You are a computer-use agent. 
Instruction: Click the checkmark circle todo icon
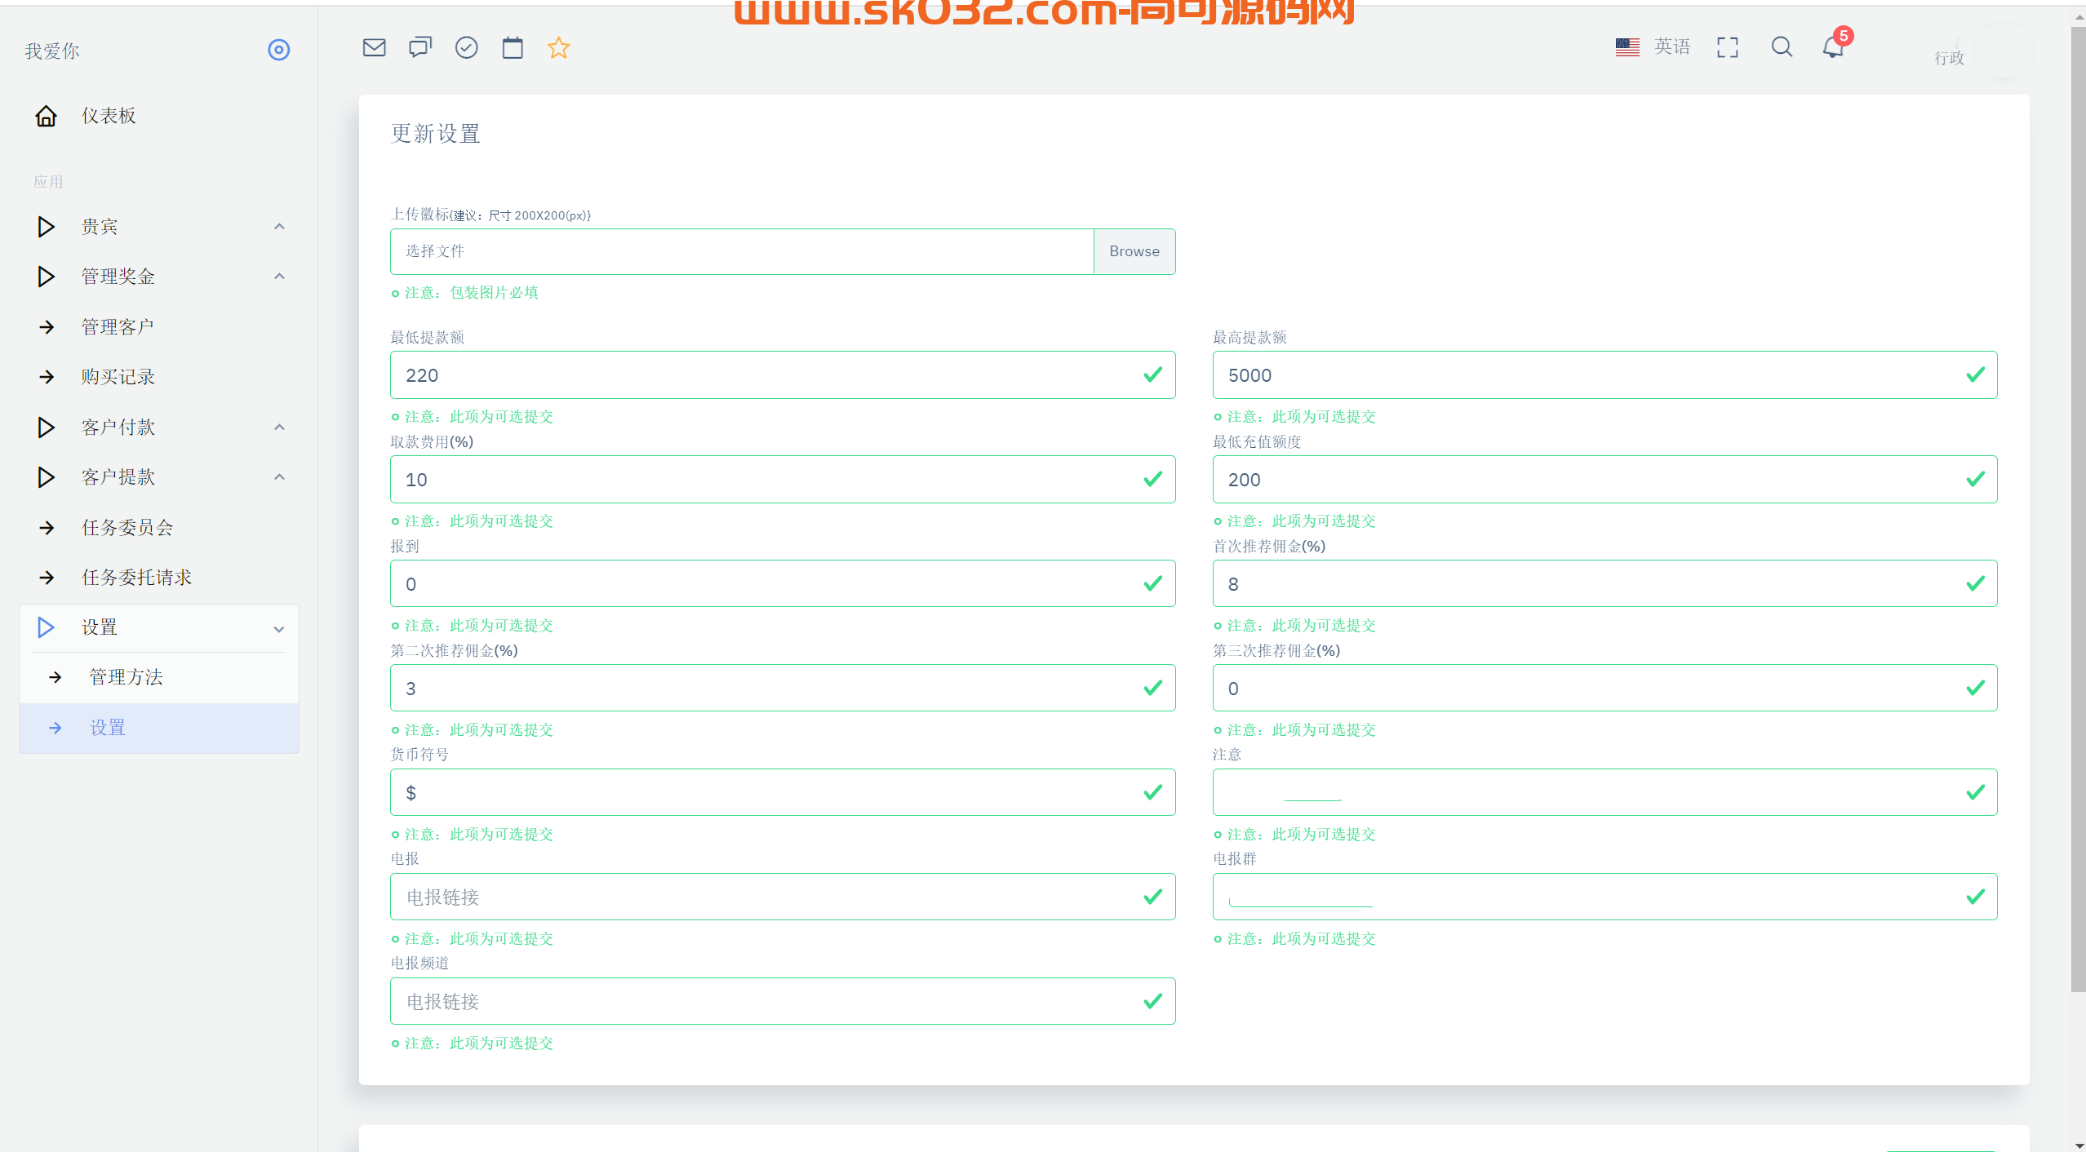click(467, 47)
